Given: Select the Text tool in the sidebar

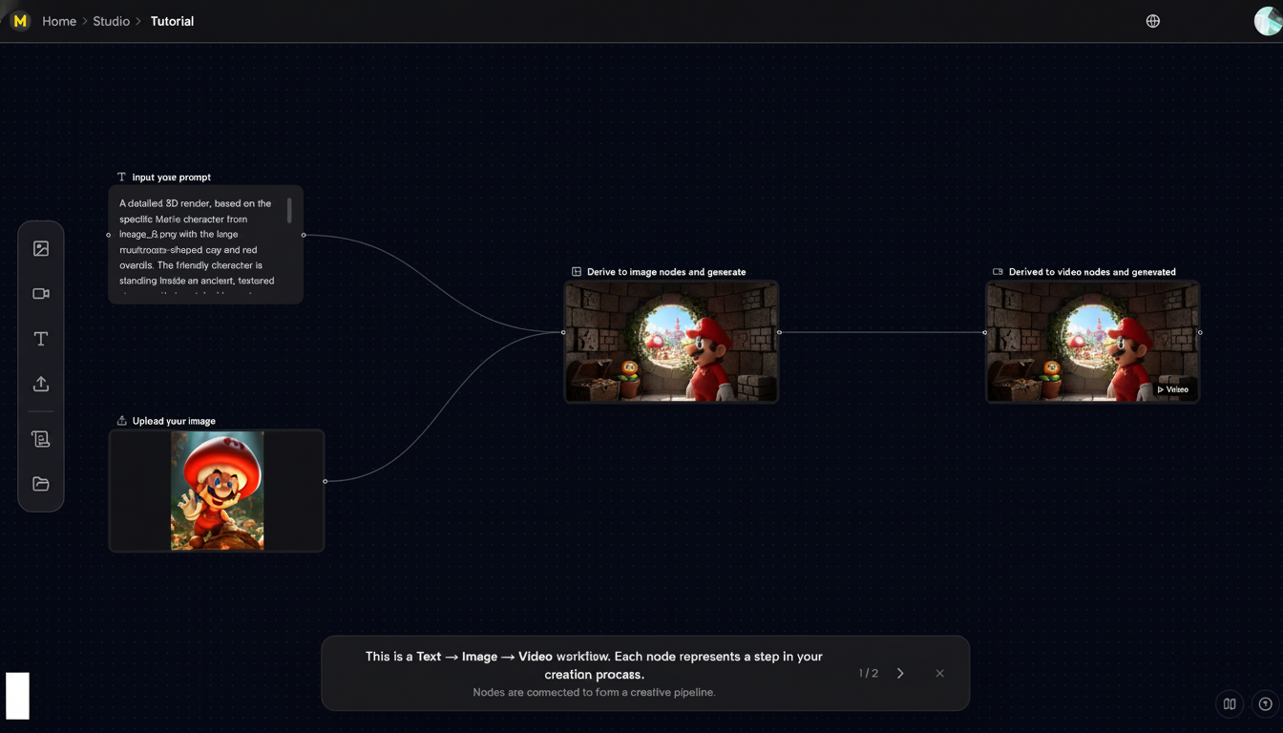Looking at the screenshot, I should pyautogui.click(x=41, y=339).
